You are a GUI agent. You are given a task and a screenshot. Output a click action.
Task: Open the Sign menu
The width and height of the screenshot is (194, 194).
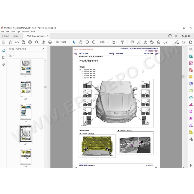[x=19, y=32]
